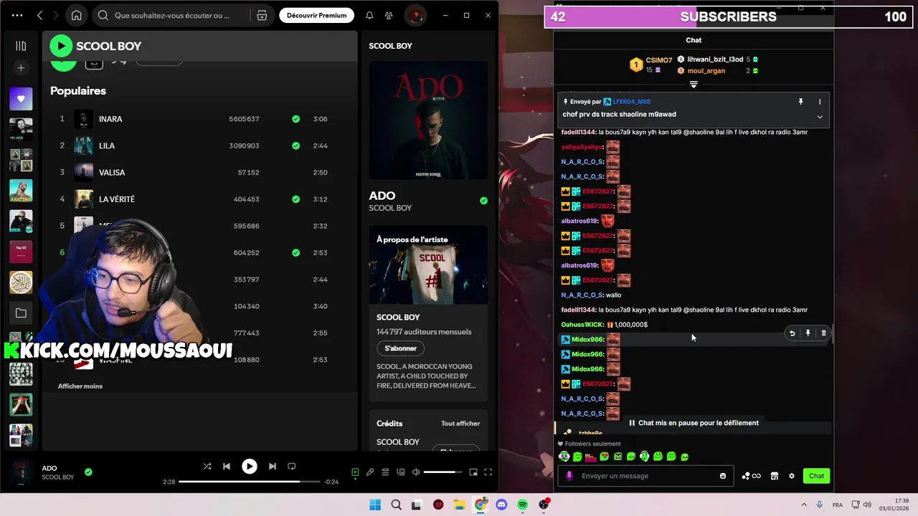
Task: Open the Spotify three-dots menu
Action: tap(17, 15)
